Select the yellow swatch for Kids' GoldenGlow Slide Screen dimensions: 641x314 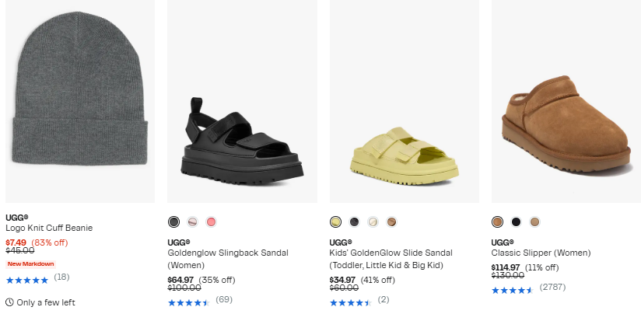coord(335,222)
